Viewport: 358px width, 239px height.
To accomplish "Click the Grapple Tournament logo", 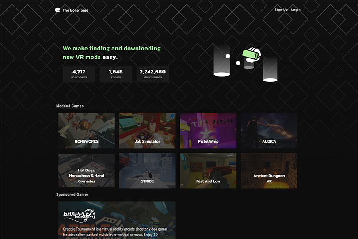I will 79,215.
